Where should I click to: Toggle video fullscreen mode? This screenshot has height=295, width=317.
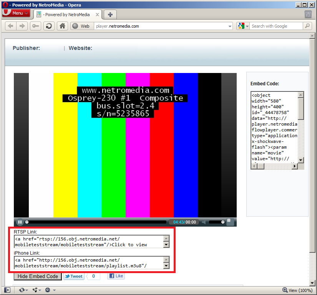(x=230, y=222)
